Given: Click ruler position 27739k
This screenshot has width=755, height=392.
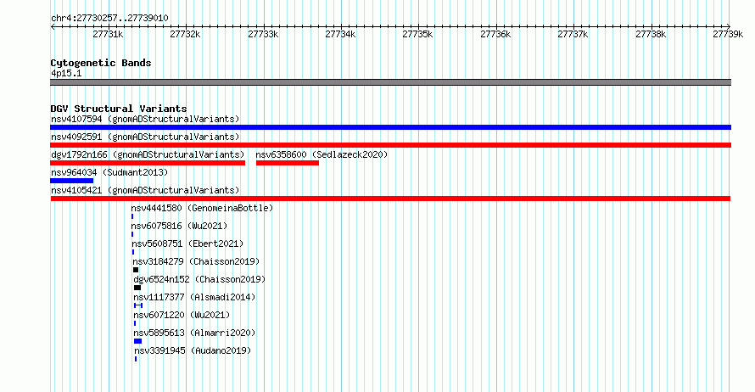Looking at the screenshot, I should (728, 34).
